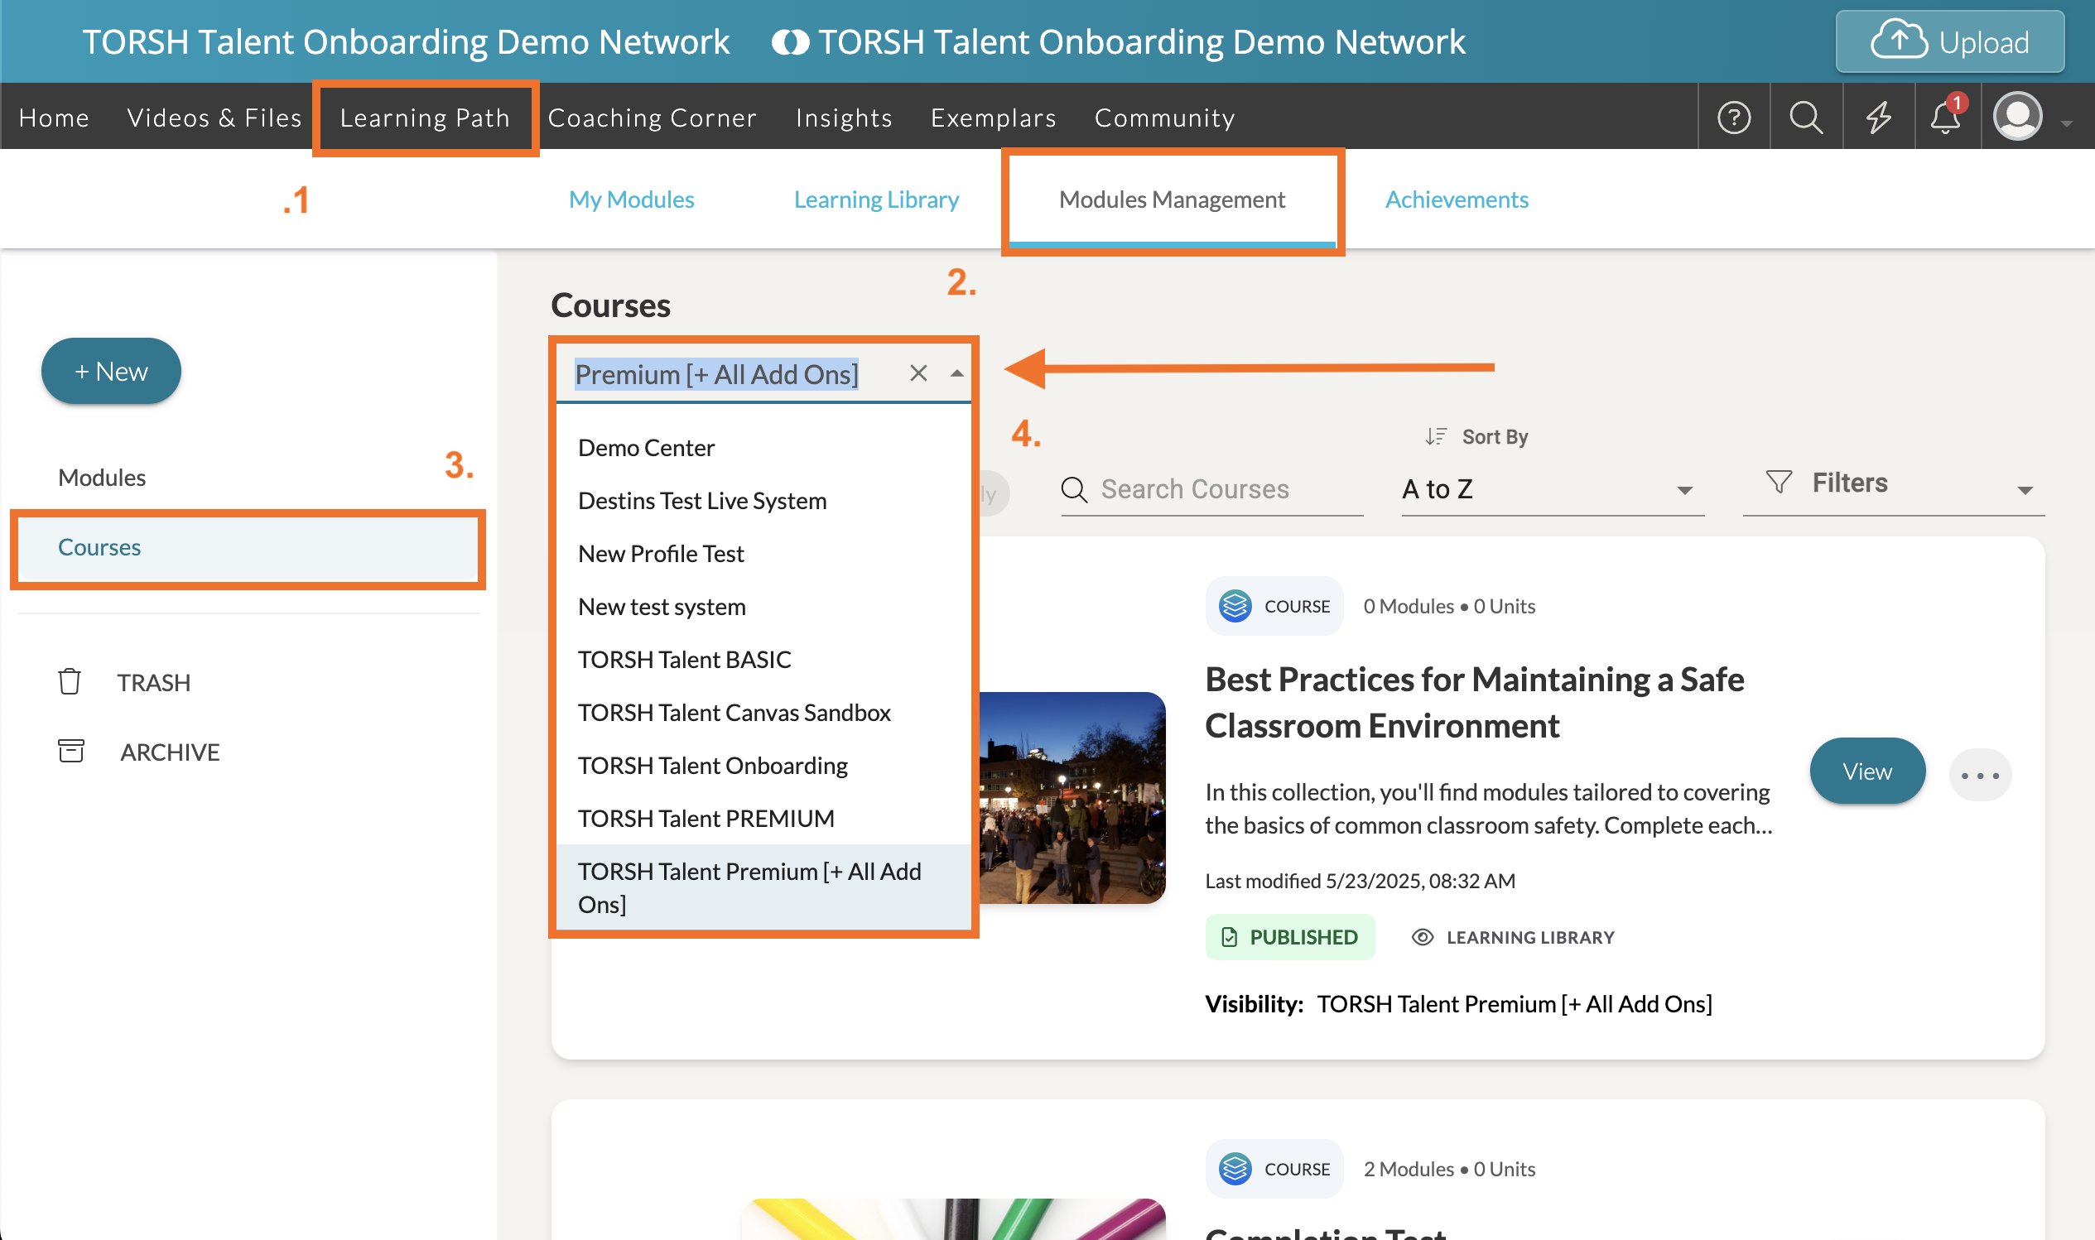Open the ARCHIVE box icon
The height and width of the screenshot is (1240, 2095).
tap(71, 751)
